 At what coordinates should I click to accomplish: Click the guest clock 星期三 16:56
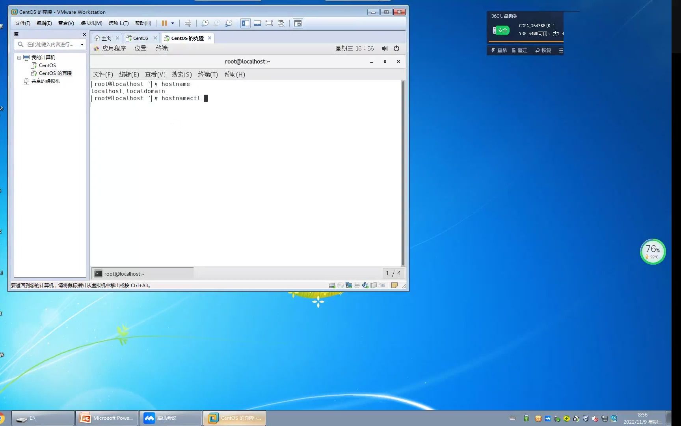[x=355, y=48]
